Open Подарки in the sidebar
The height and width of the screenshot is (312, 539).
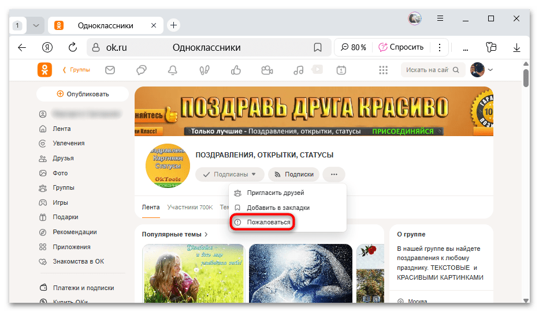point(58,217)
